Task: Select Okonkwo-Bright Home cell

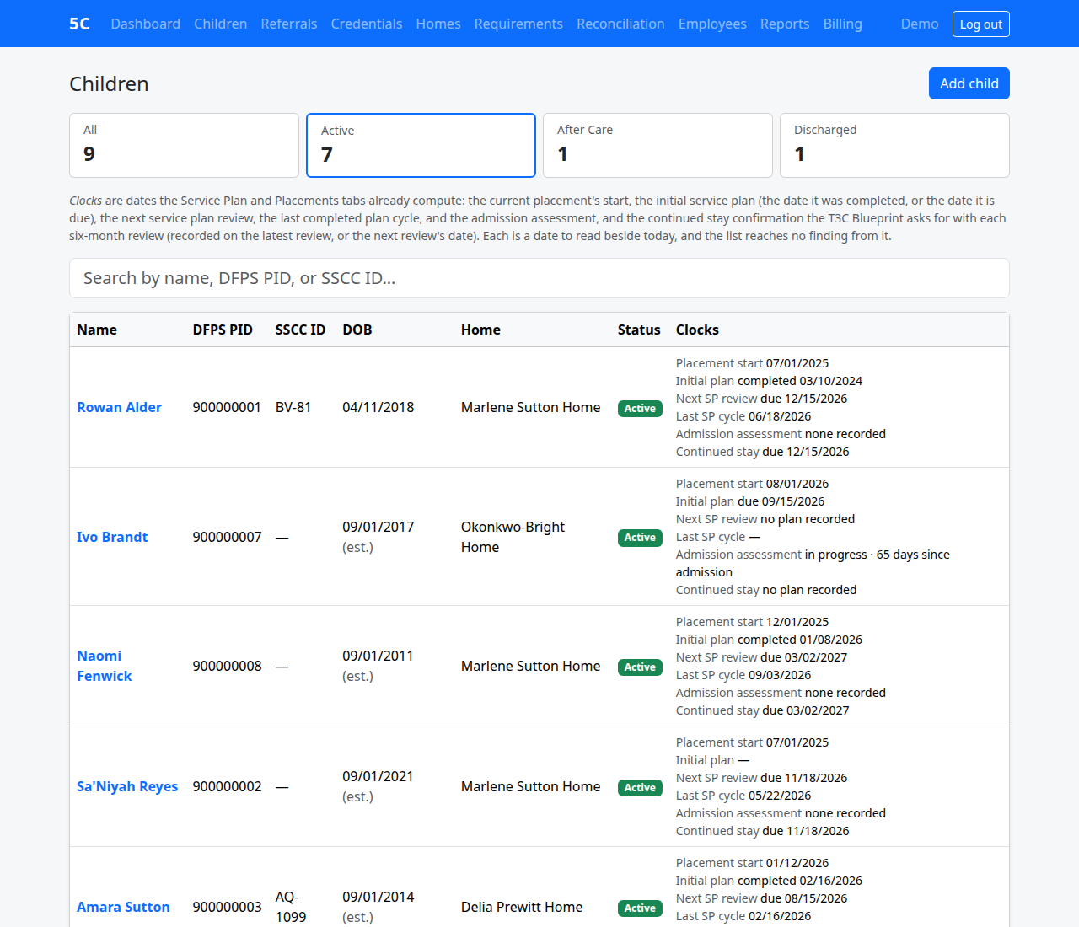Action: tap(513, 537)
